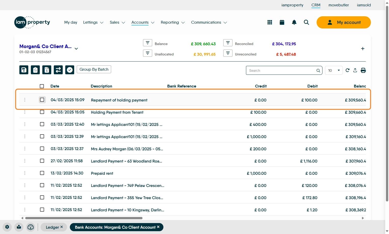Open My account
The height and width of the screenshot is (234, 389).
tap(343, 22)
